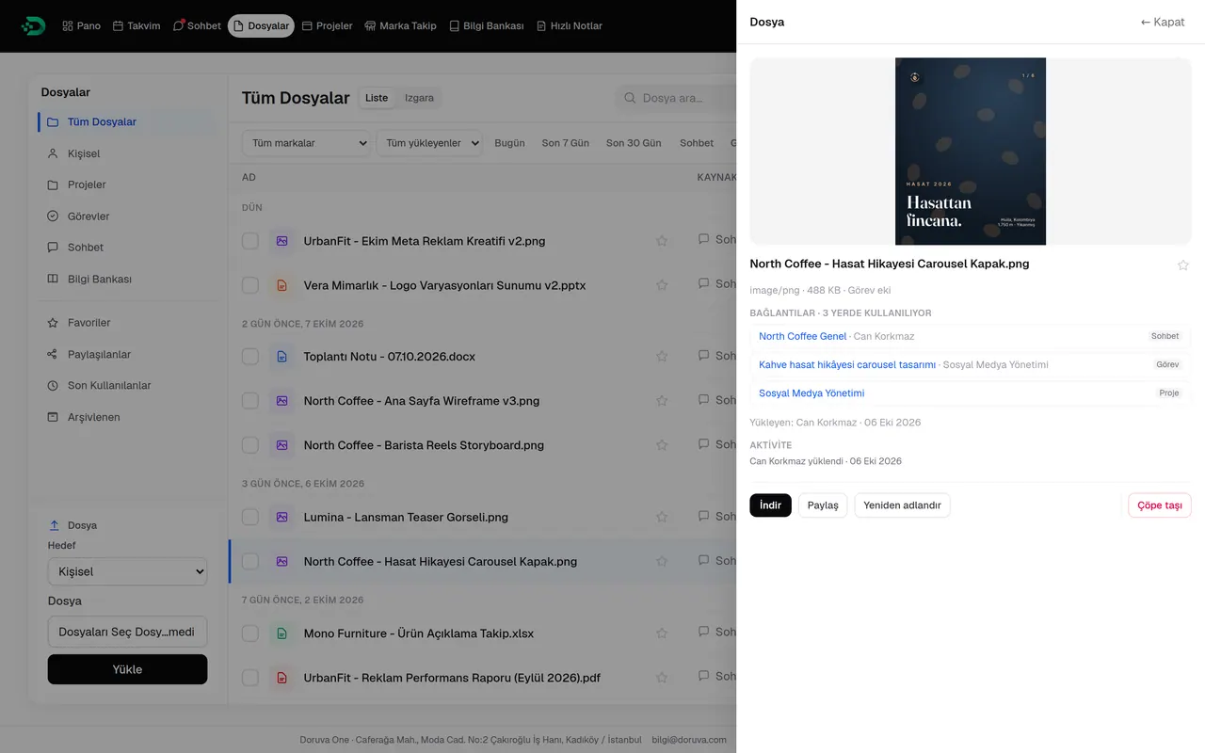1205x753 pixels.
Task: Select checkbox for UrbanFit Ekim Meta Reklam Kreatifi
Action: [x=250, y=241]
